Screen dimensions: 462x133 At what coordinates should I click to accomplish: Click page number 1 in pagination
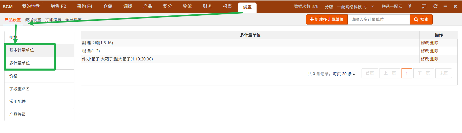(407, 73)
